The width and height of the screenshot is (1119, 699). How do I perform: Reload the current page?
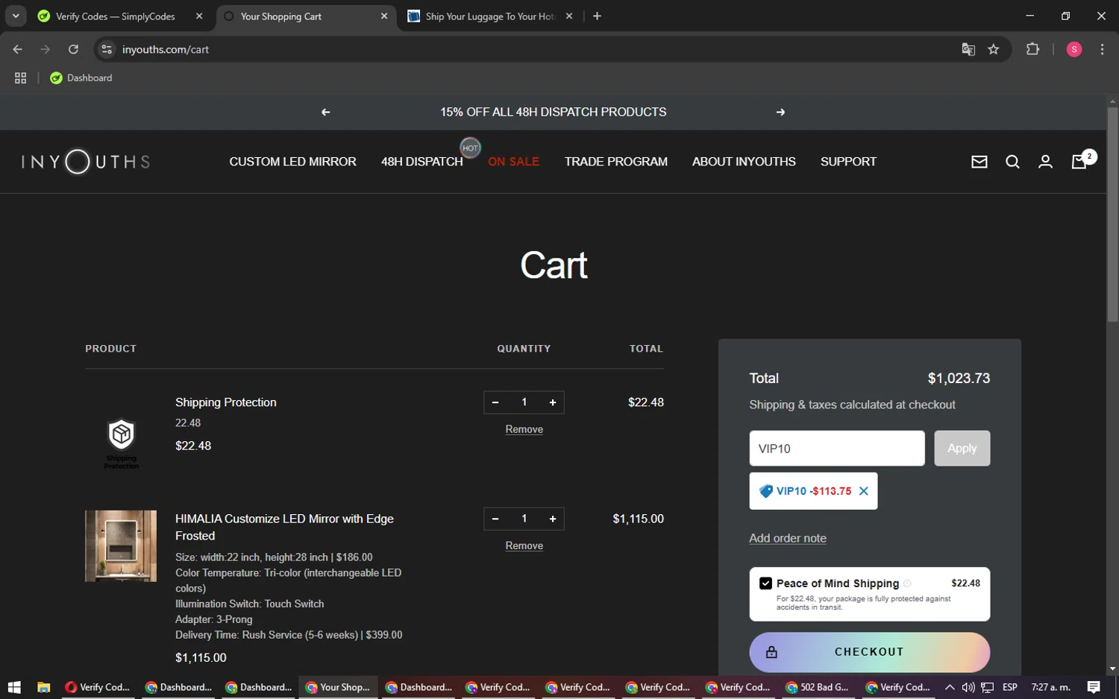(73, 49)
